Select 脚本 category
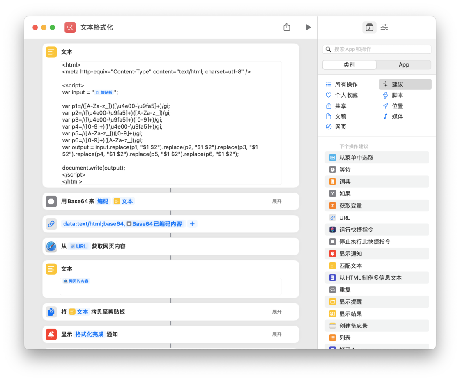Image resolution: width=460 pixels, height=381 pixels. click(393, 95)
